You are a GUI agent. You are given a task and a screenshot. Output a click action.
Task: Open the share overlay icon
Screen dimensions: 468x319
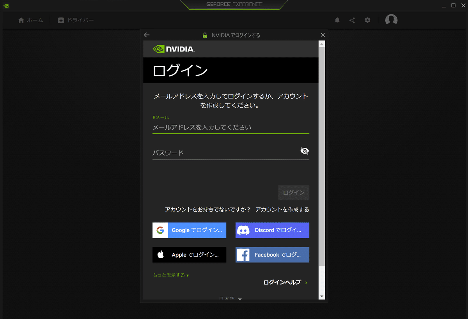(x=352, y=20)
